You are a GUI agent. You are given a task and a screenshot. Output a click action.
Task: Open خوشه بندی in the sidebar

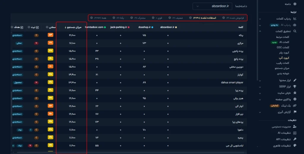pyautogui.click(x=283, y=73)
